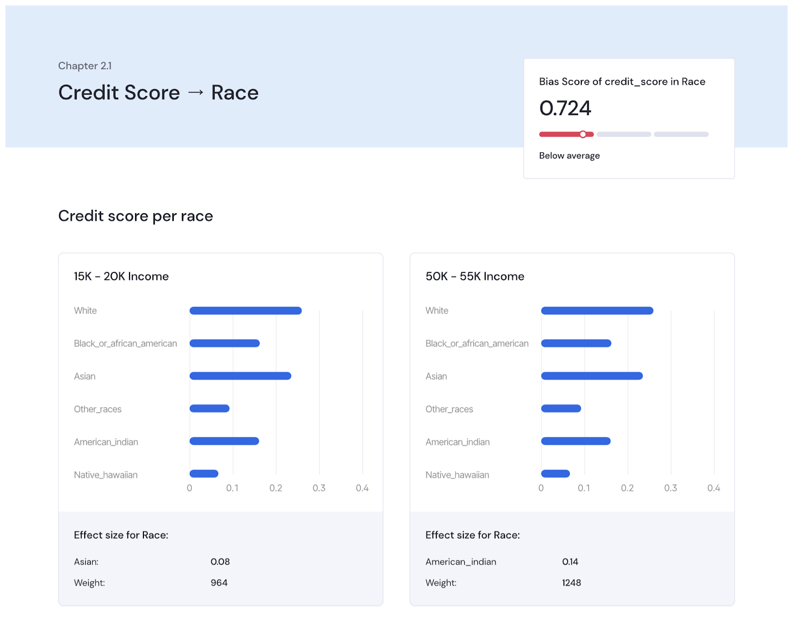
Task: Select American_indian bar in 50K – 55K Income chart
Action: tap(575, 441)
